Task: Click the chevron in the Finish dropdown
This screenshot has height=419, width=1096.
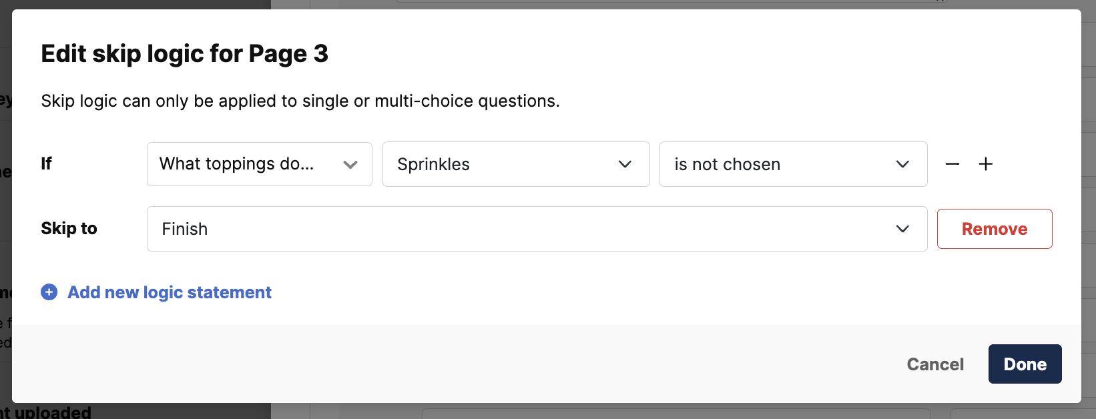Action: click(902, 229)
